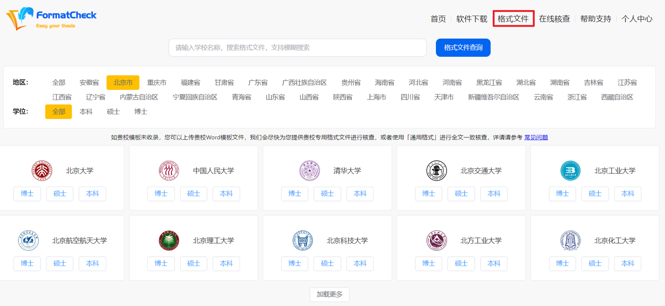The image size is (665, 306).
Task: Open 北京航空航天大学 博士 format file
Action: 27,264
